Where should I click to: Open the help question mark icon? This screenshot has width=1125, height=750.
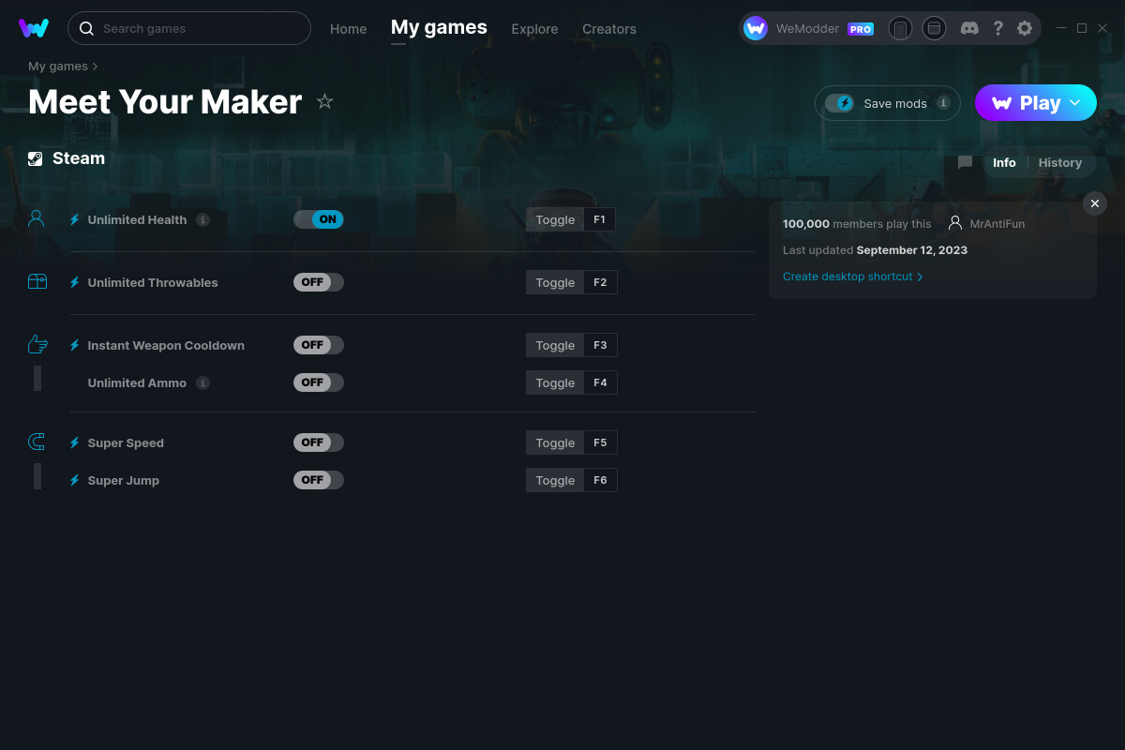click(x=997, y=28)
